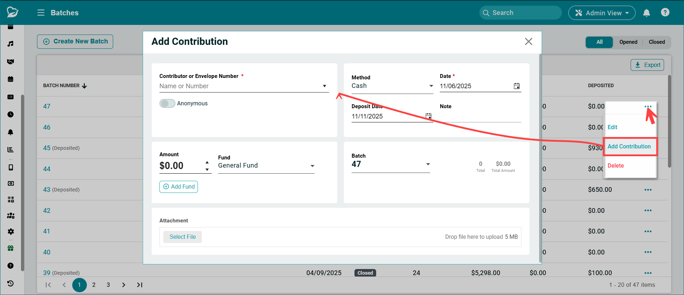Expand the Batch 47 dropdown

click(428, 164)
